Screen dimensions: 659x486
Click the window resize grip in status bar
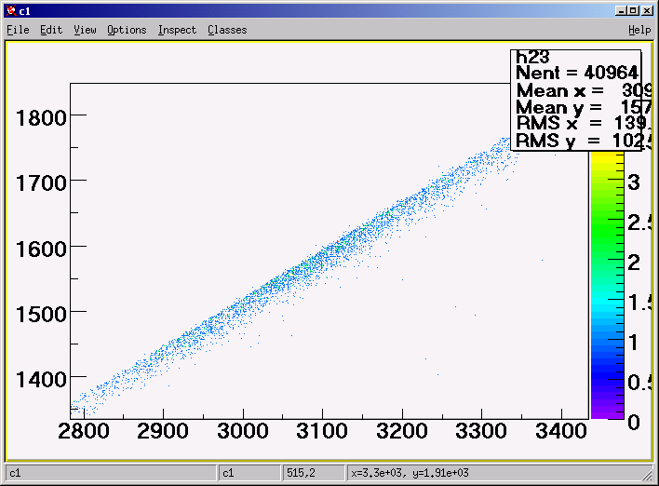click(648, 475)
